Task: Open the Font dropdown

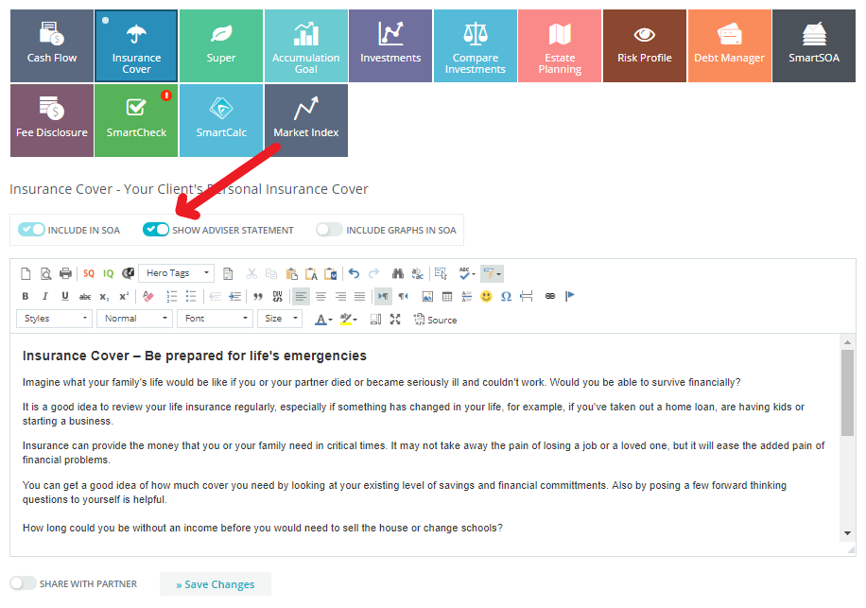Action: tap(214, 319)
